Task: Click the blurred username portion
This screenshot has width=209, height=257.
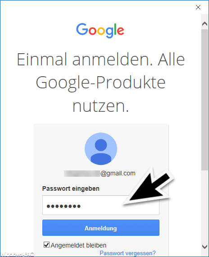Action: pyautogui.click(x=82, y=174)
